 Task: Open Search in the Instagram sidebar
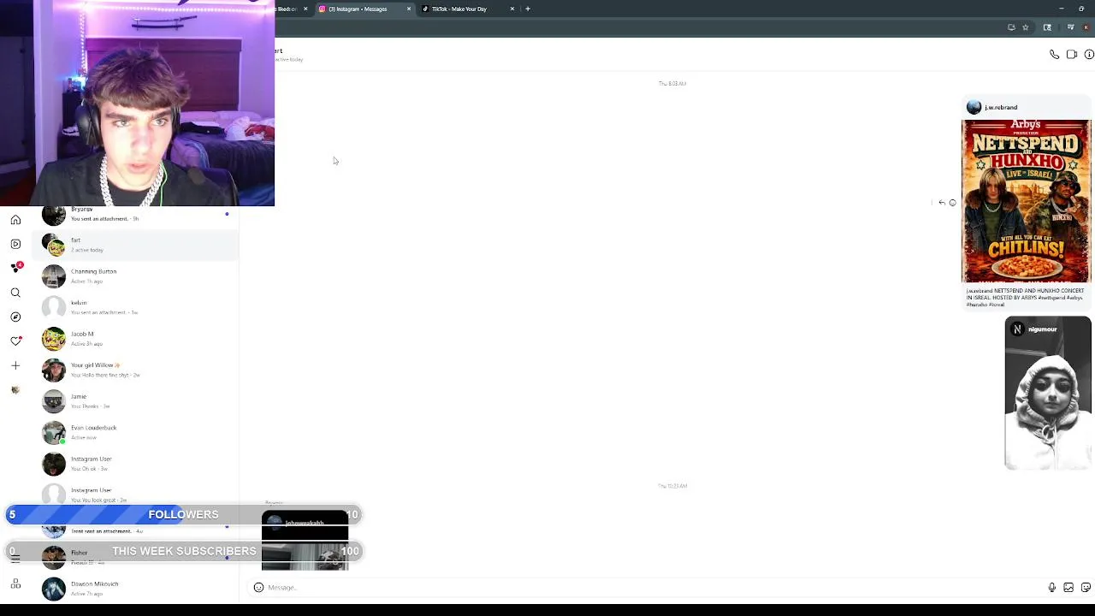(x=15, y=293)
